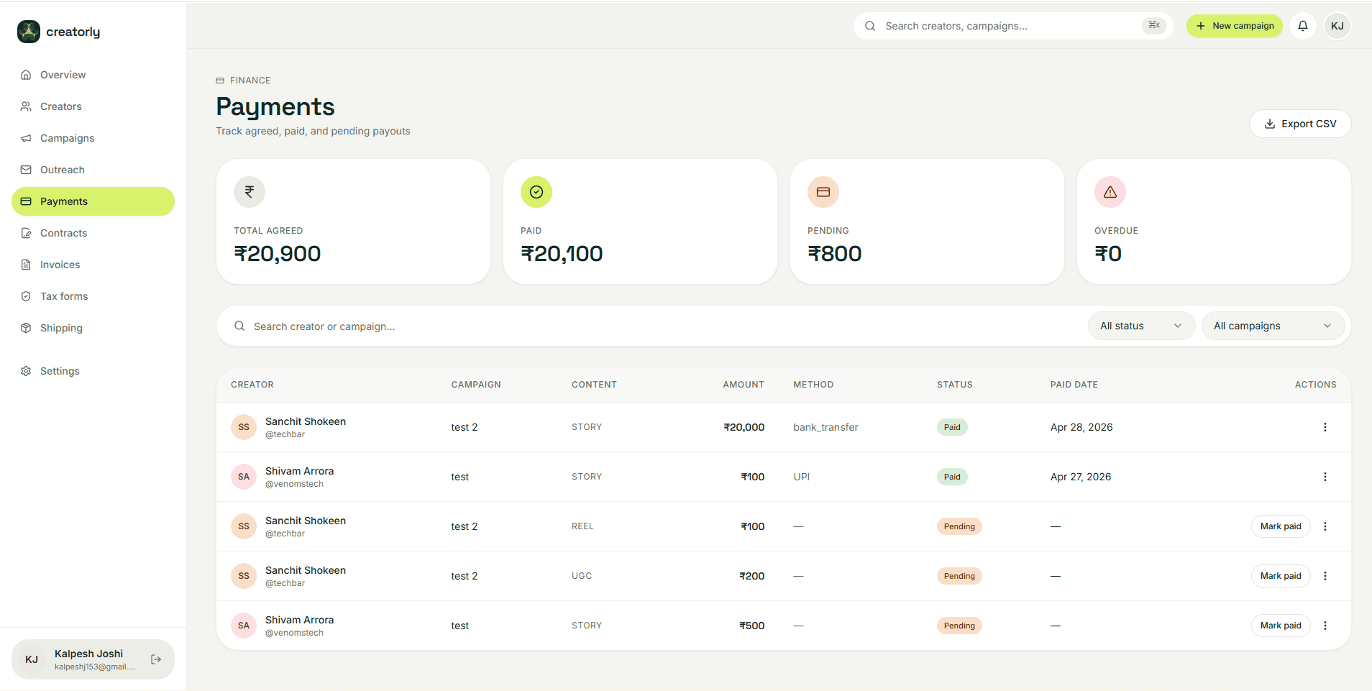Open Outreach section
The height and width of the screenshot is (691, 1372).
pyautogui.click(x=93, y=170)
